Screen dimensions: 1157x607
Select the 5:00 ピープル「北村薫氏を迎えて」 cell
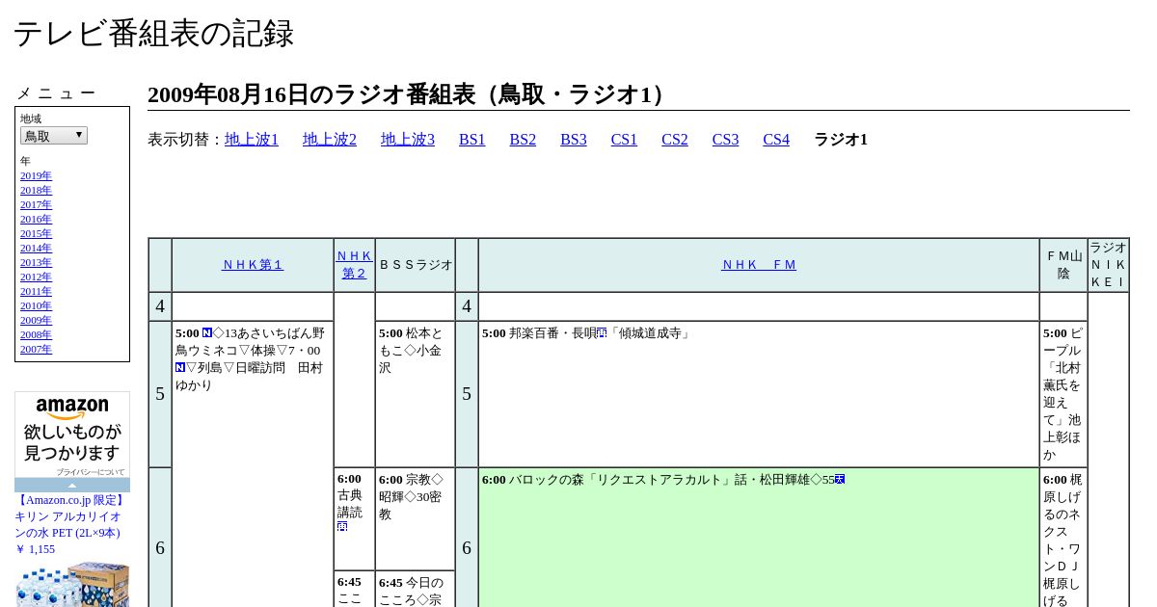1063,394
